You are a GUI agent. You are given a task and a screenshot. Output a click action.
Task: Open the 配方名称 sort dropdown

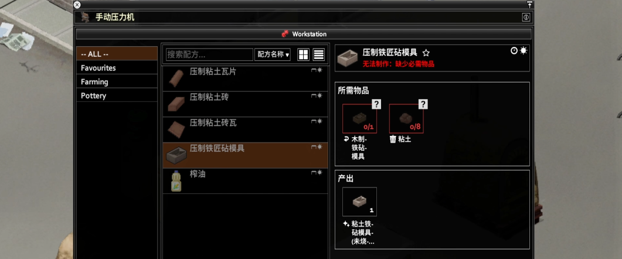coord(273,54)
